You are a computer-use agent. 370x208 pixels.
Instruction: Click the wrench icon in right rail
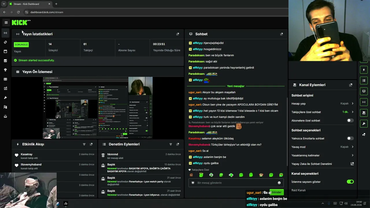click(364, 124)
